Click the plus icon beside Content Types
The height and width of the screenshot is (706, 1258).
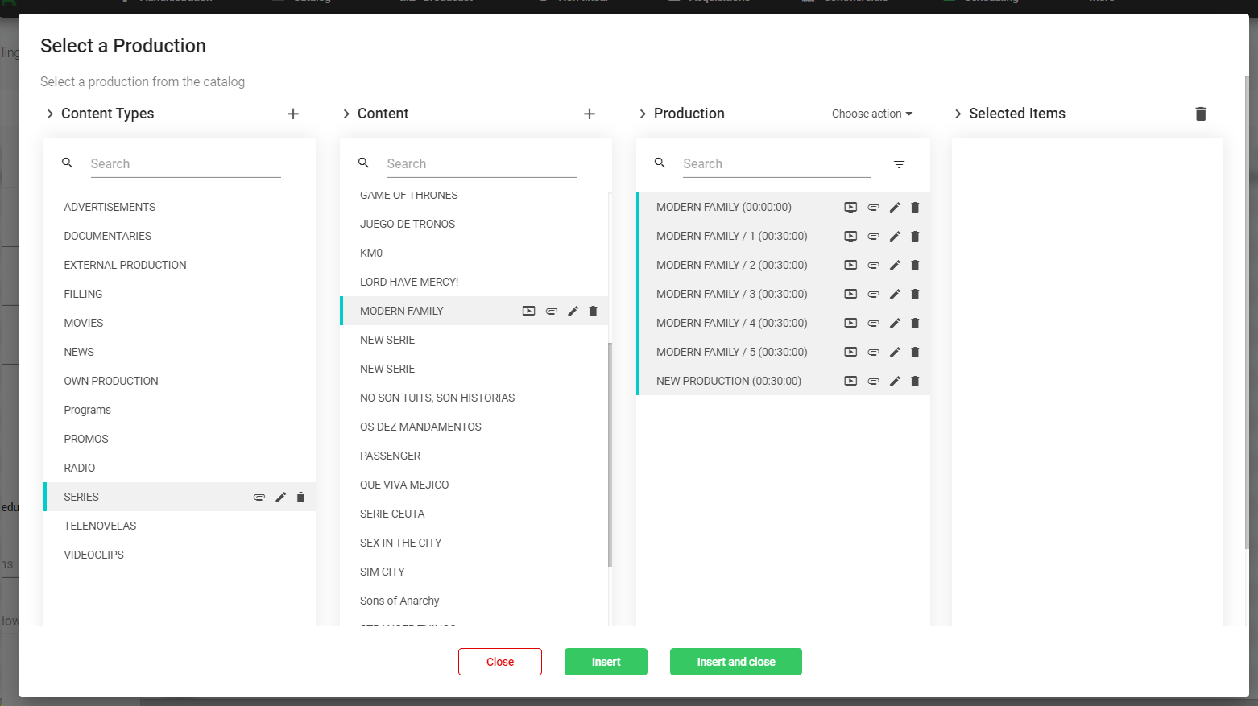pyautogui.click(x=293, y=114)
